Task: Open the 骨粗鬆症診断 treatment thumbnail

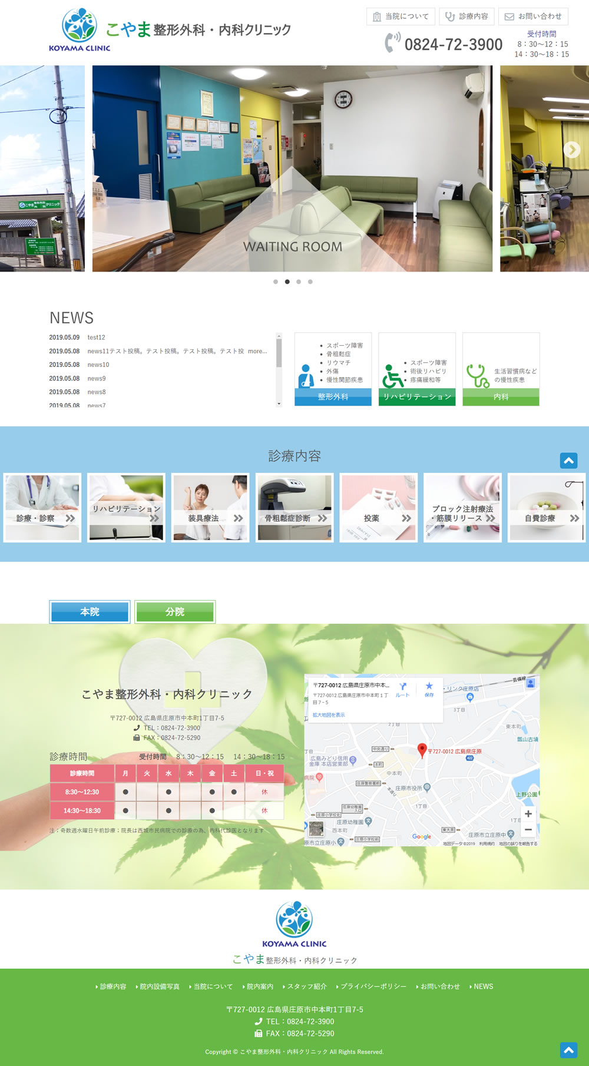Action: [294, 508]
